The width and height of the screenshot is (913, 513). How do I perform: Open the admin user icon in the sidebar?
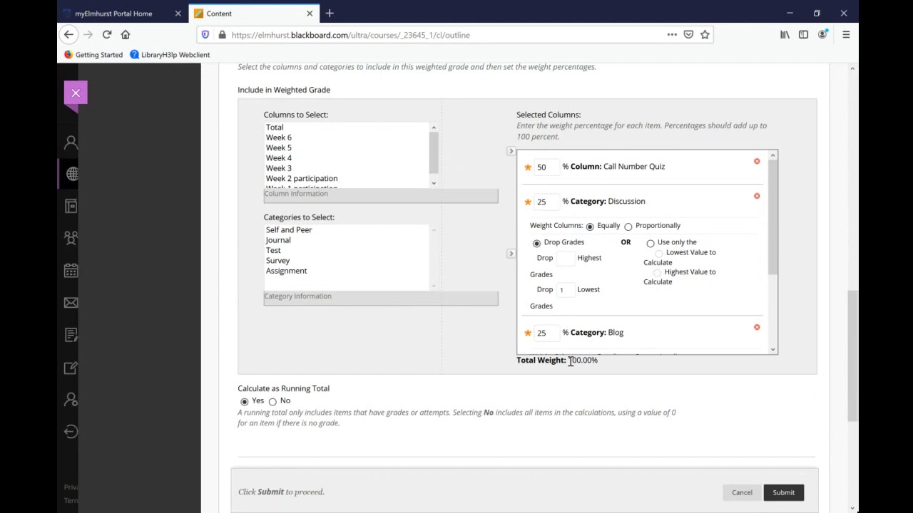point(71,400)
